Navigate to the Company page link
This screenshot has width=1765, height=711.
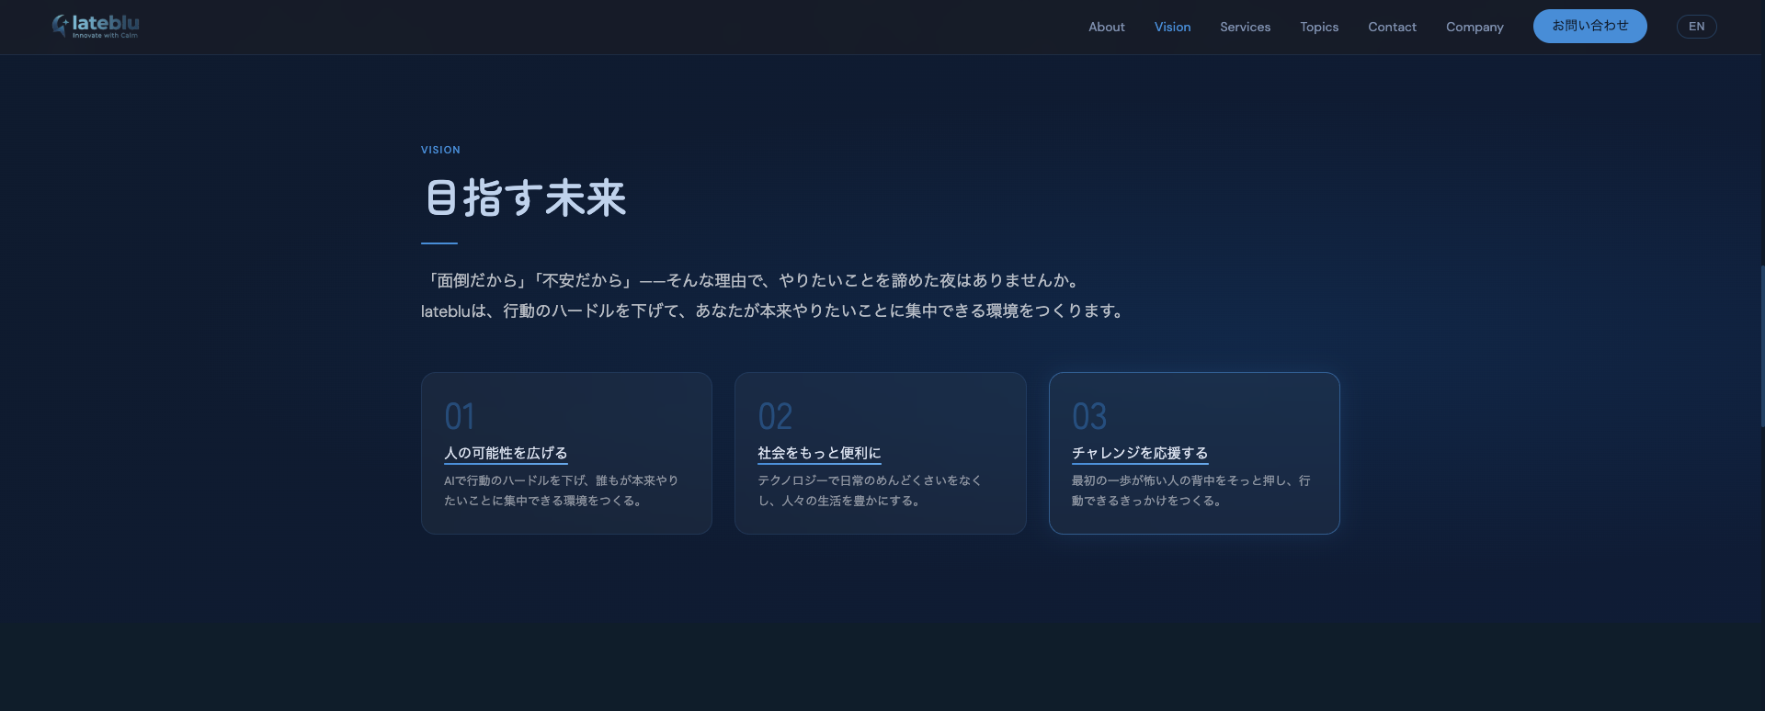click(1475, 27)
